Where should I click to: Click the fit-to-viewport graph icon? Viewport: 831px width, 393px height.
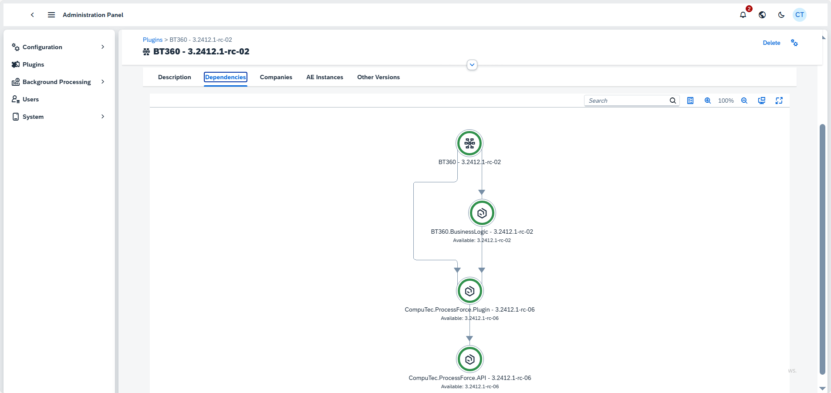click(762, 101)
